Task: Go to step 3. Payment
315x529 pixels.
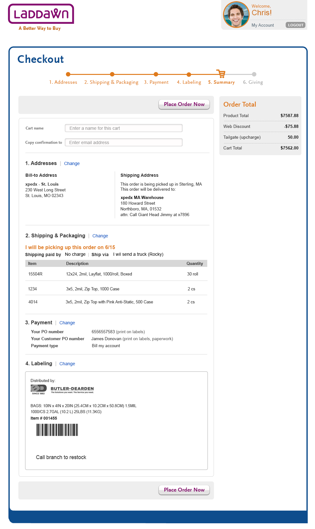Action: [156, 82]
